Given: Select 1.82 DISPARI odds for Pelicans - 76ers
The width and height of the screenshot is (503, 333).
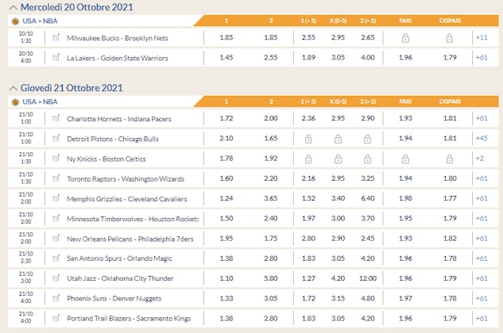Looking at the screenshot, I should 450,239.
